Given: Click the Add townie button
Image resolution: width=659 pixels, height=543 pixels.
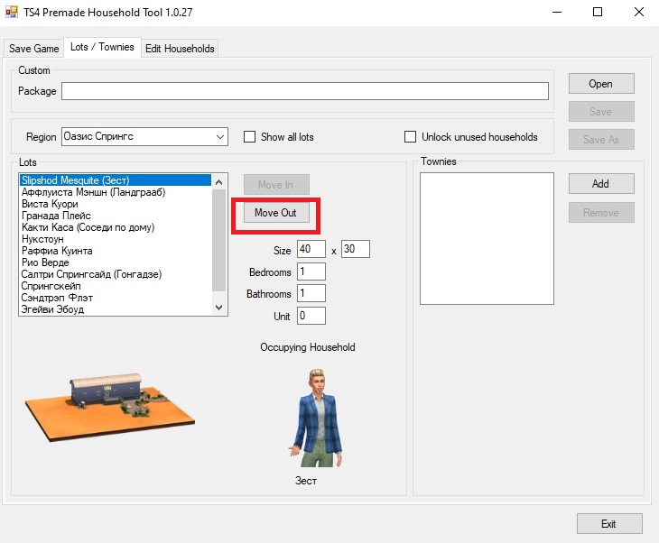Looking at the screenshot, I should (600, 184).
